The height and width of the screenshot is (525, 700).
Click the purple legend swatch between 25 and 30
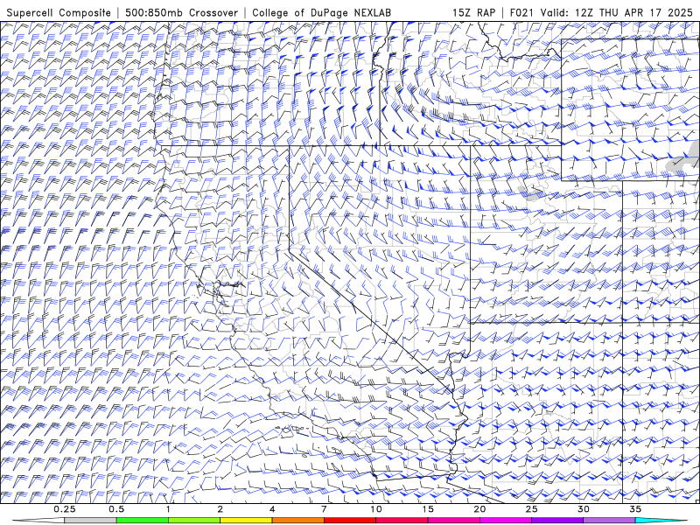click(557, 521)
